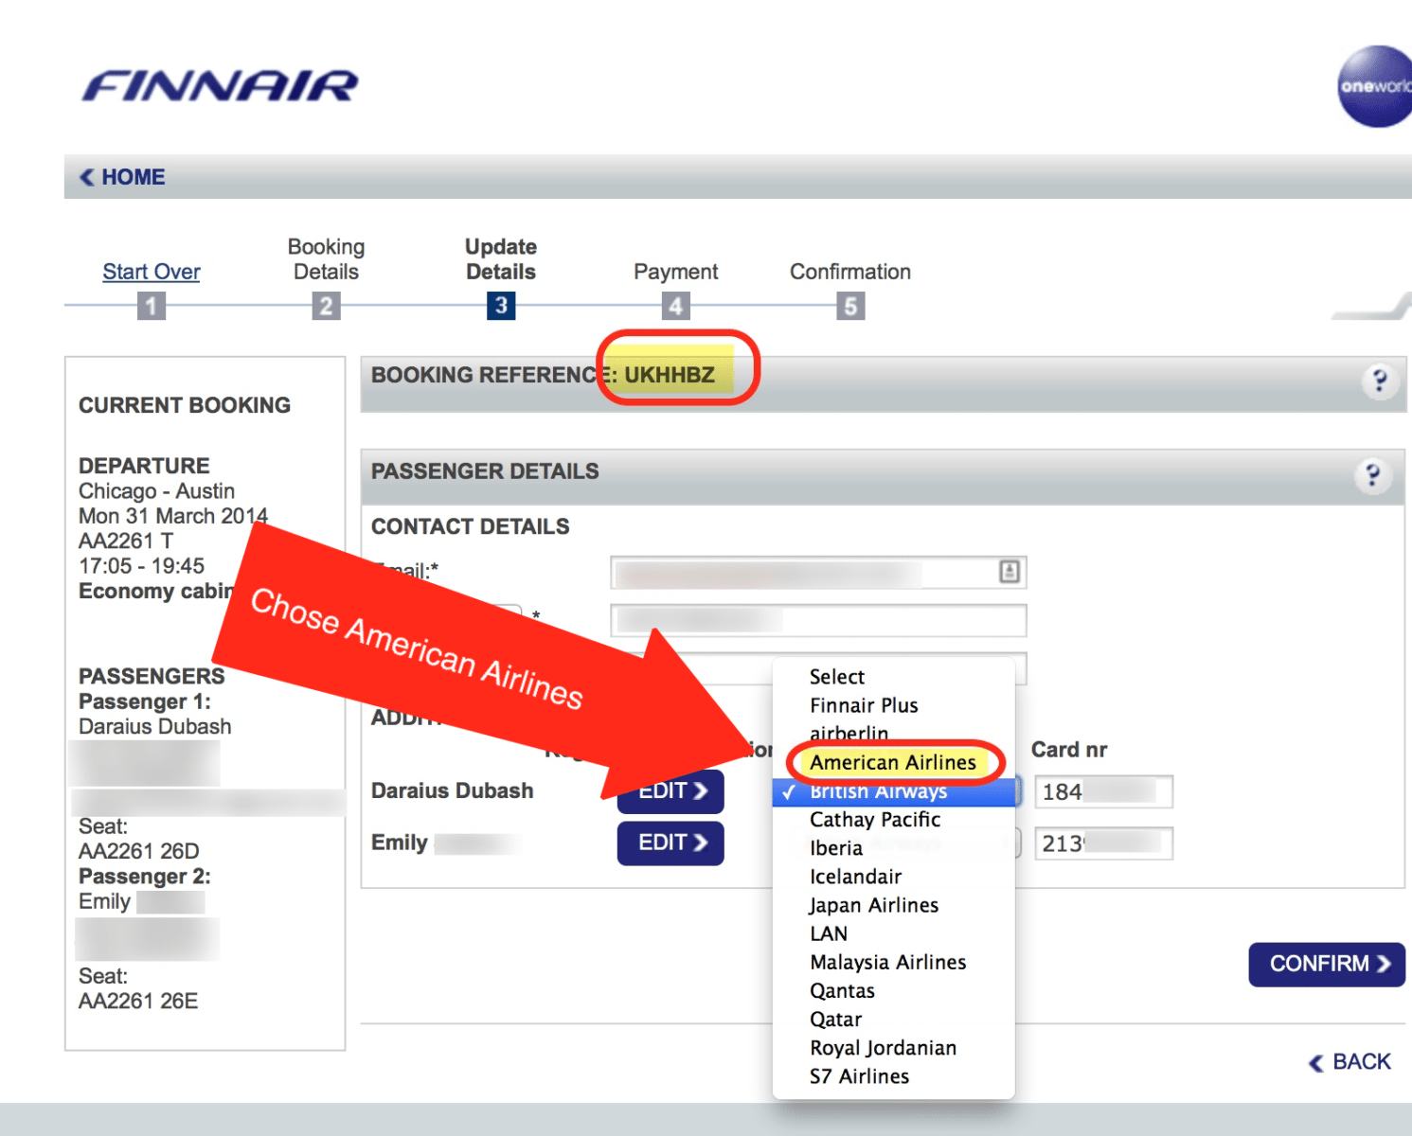
Task: Choose LAN option
Action: [x=893, y=933]
